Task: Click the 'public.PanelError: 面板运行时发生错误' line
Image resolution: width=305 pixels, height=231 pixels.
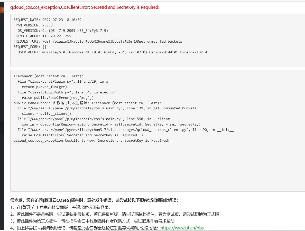Action: (x=87, y=103)
